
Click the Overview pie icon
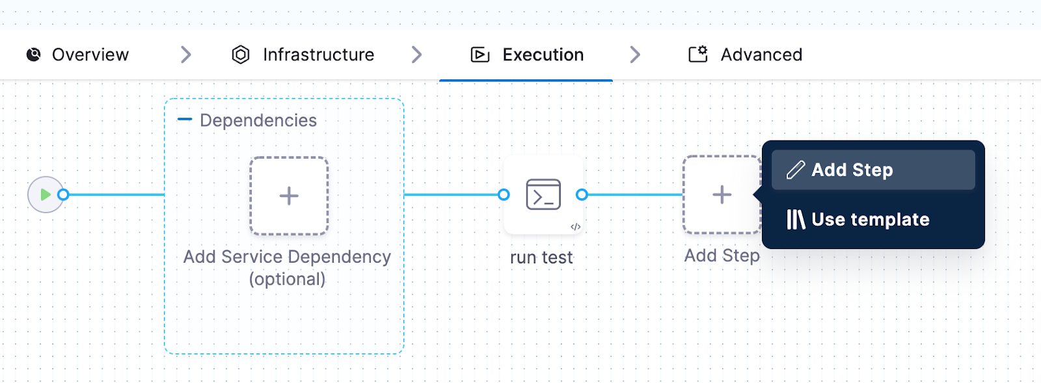[x=34, y=55]
